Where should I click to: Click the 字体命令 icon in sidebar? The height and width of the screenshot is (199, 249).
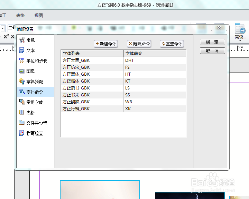22,92
